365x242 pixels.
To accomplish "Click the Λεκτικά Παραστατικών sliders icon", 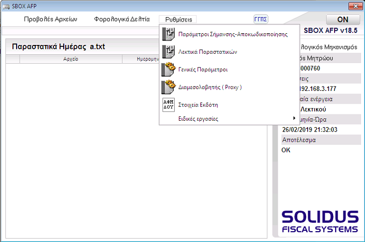I will (x=168, y=52).
